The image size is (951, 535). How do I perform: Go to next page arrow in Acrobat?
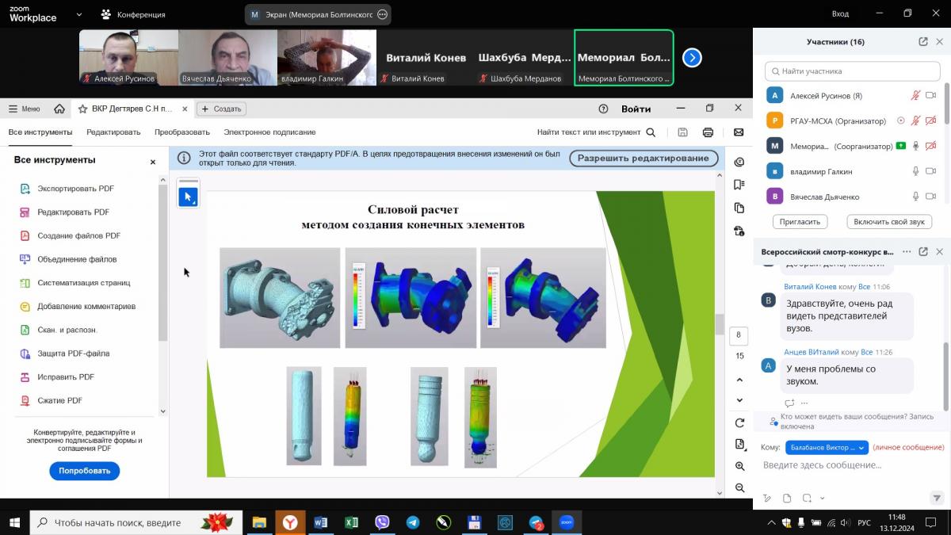point(739,400)
